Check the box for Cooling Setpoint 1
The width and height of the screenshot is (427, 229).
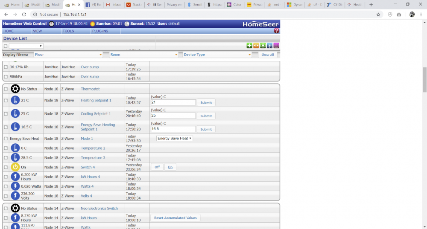pyautogui.click(x=6, y=114)
